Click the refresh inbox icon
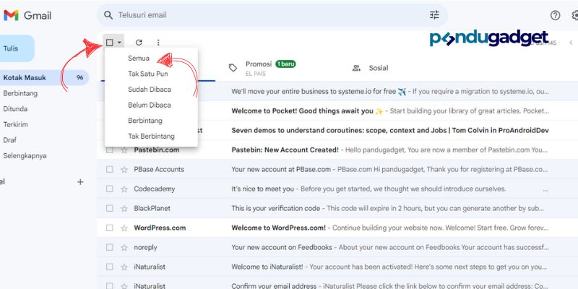The image size is (578, 289). click(x=139, y=43)
